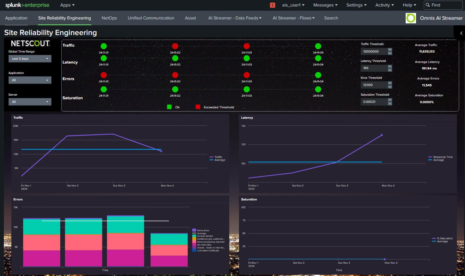465x276 pixels.
Task: Select the Site Reliability Engineering tab
Action: click(x=65, y=18)
